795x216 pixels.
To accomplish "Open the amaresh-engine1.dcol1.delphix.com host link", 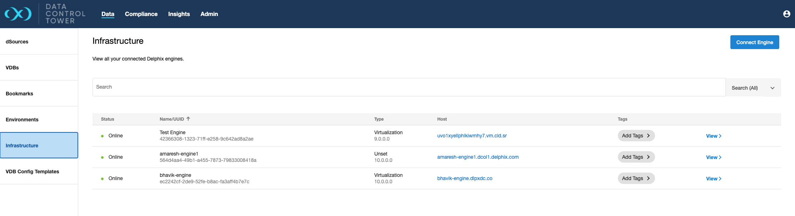I will [x=477, y=157].
